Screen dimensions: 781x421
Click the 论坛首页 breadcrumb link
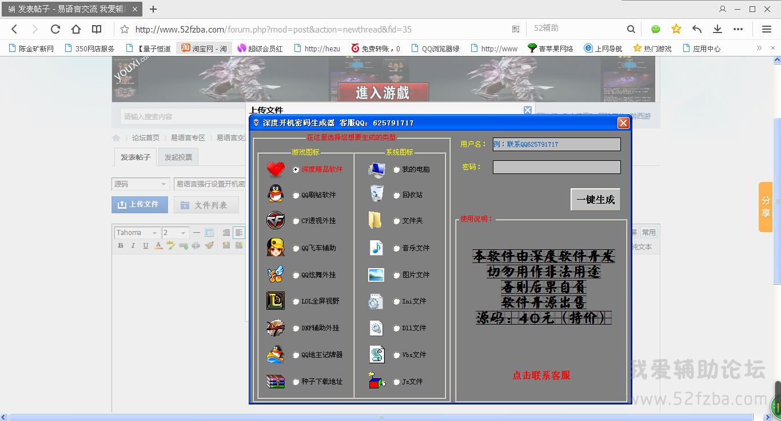[x=146, y=137]
